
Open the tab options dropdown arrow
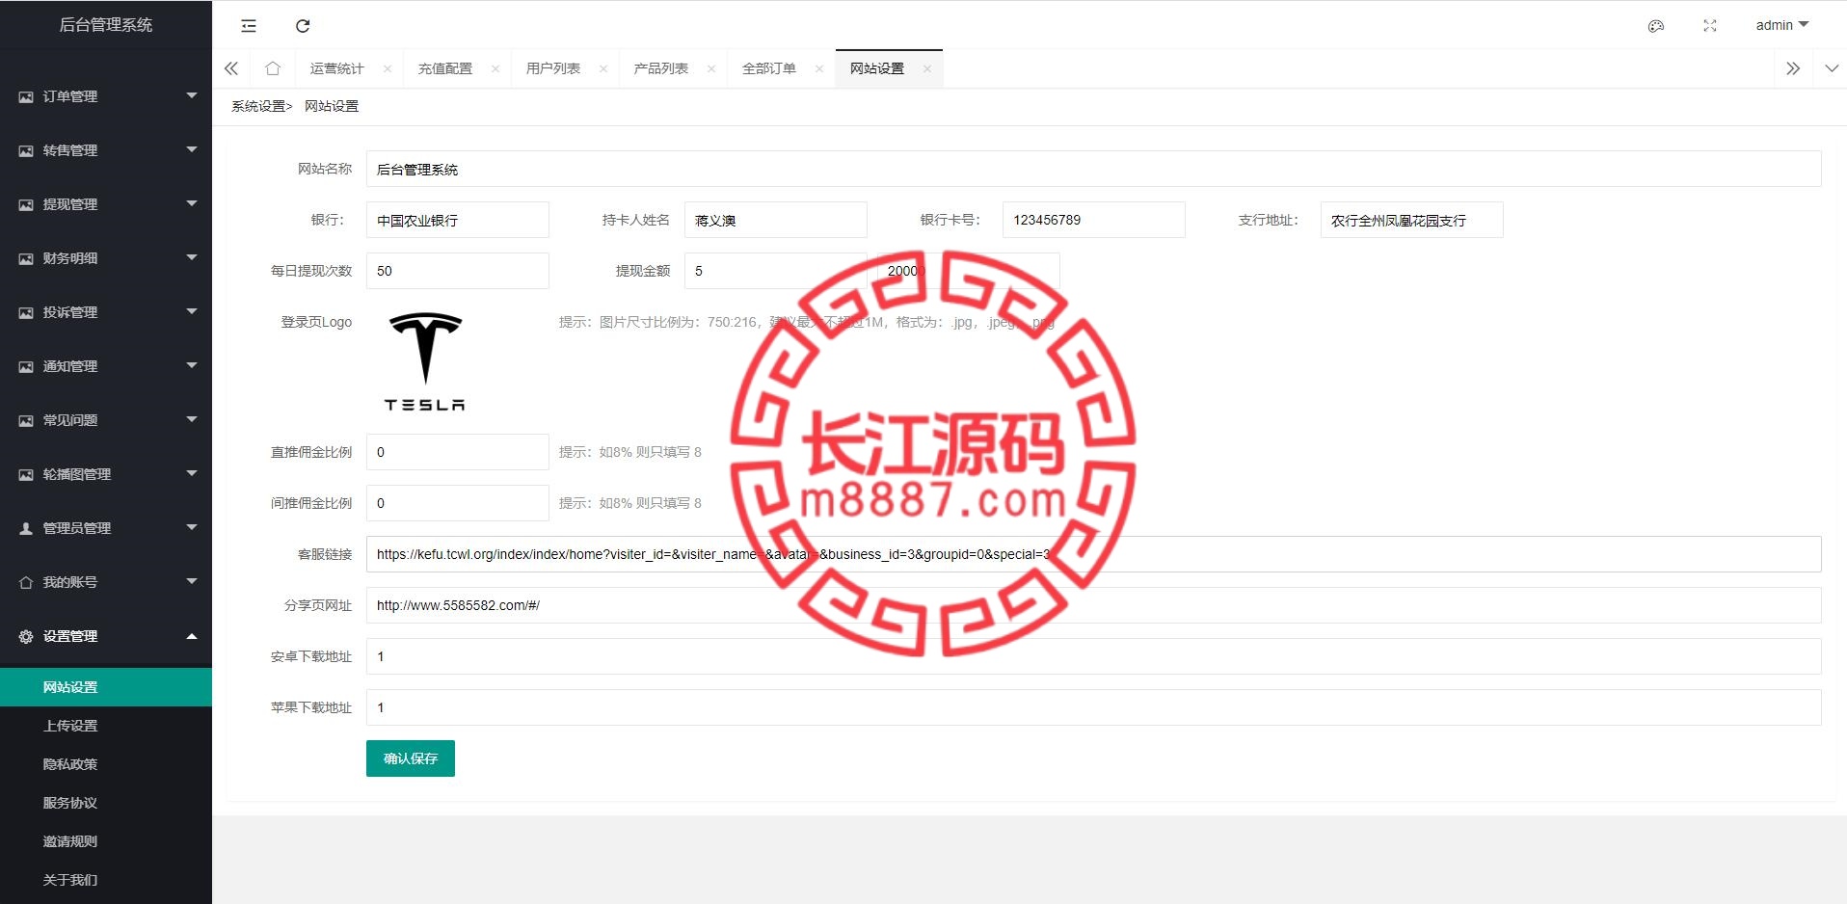[1832, 68]
